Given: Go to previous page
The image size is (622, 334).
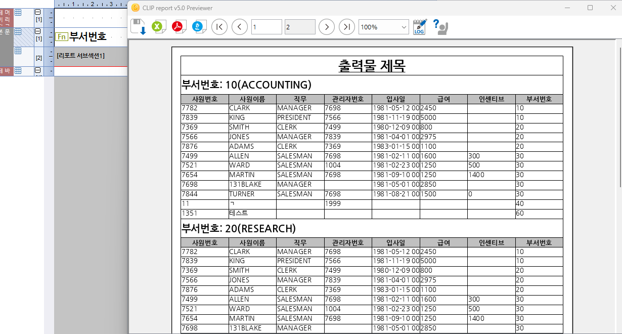Looking at the screenshot, I should (240, 27).
